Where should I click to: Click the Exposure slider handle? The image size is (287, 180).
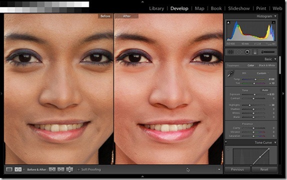pos(254,94)
